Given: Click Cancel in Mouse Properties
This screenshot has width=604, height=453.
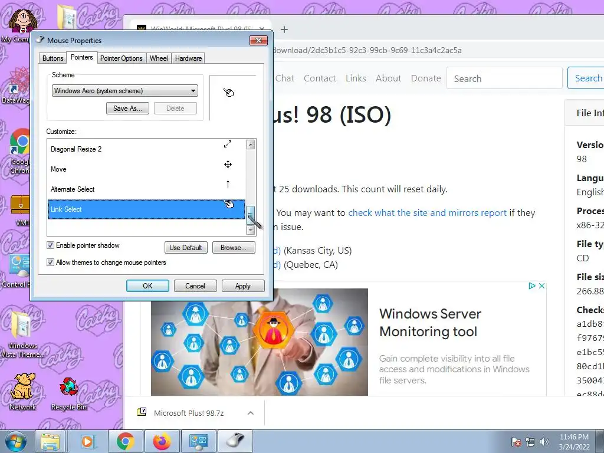Looking at the screenshot, I should pos(195,286).
